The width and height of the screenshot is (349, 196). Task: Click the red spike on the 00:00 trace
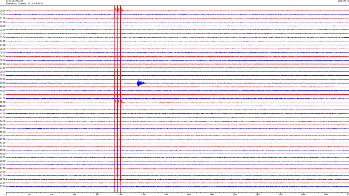point(118,11)
